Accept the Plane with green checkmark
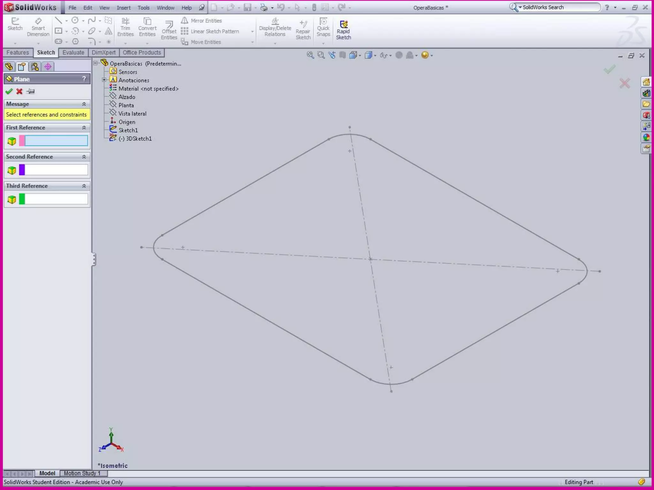The image size is (654, 490). point(9,92)
